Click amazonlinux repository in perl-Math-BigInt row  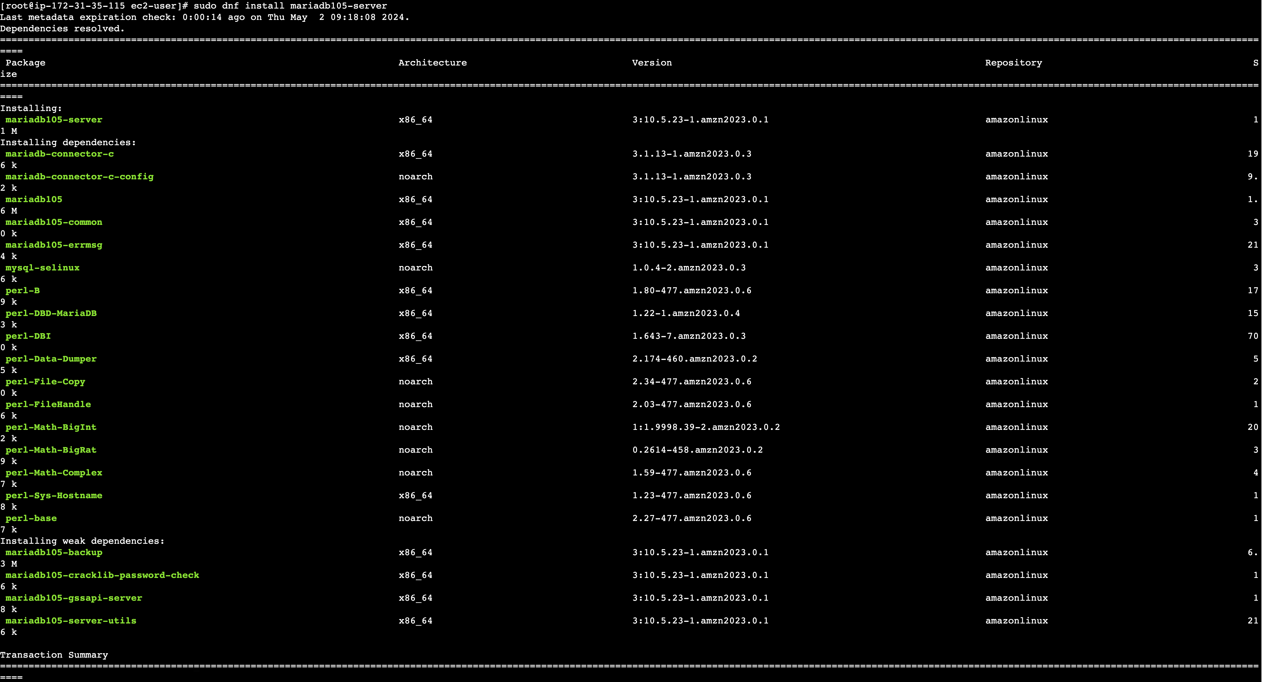click(x=1016, y=427)
